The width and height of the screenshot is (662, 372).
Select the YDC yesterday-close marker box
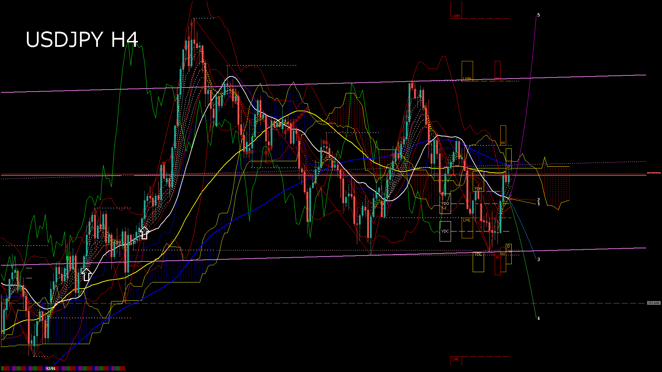[x=445, y=231]
